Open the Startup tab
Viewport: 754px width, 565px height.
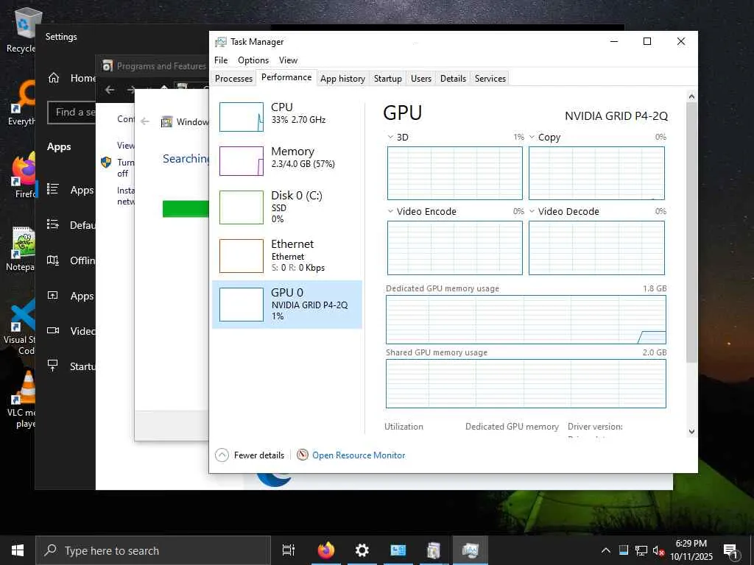(387, 78)
